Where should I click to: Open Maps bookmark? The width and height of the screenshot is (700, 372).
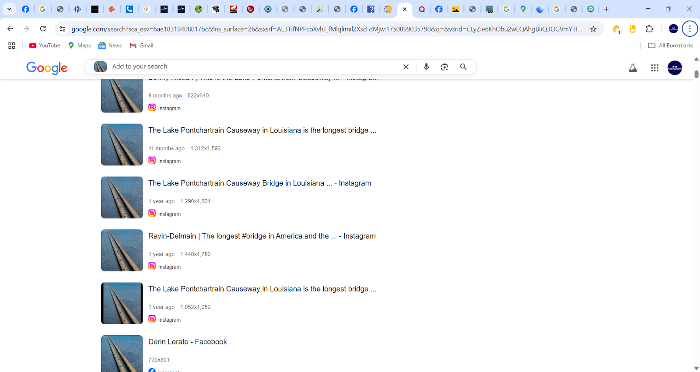tap(80, 46)
